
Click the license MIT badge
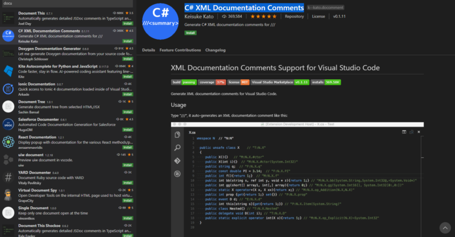[238, 82]
